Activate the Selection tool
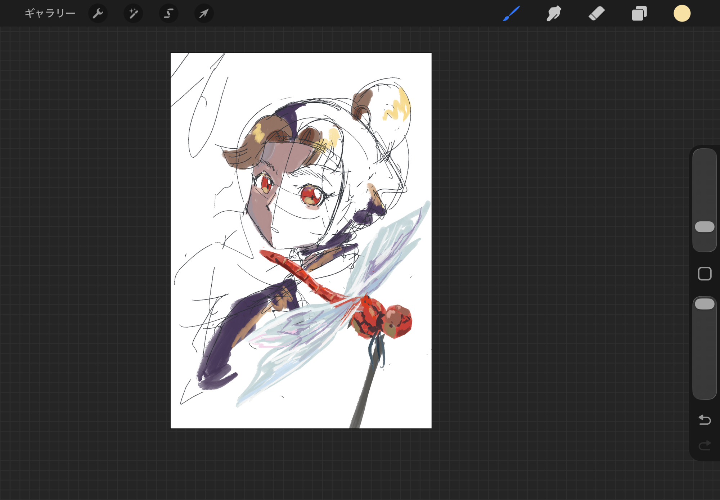Image resolution: width=720 pixels, height=500 pixels. 168,14
